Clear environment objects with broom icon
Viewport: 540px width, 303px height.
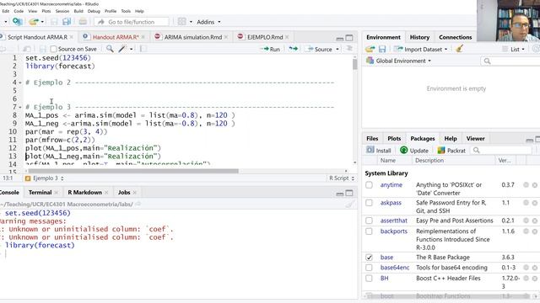click(459, 49)
